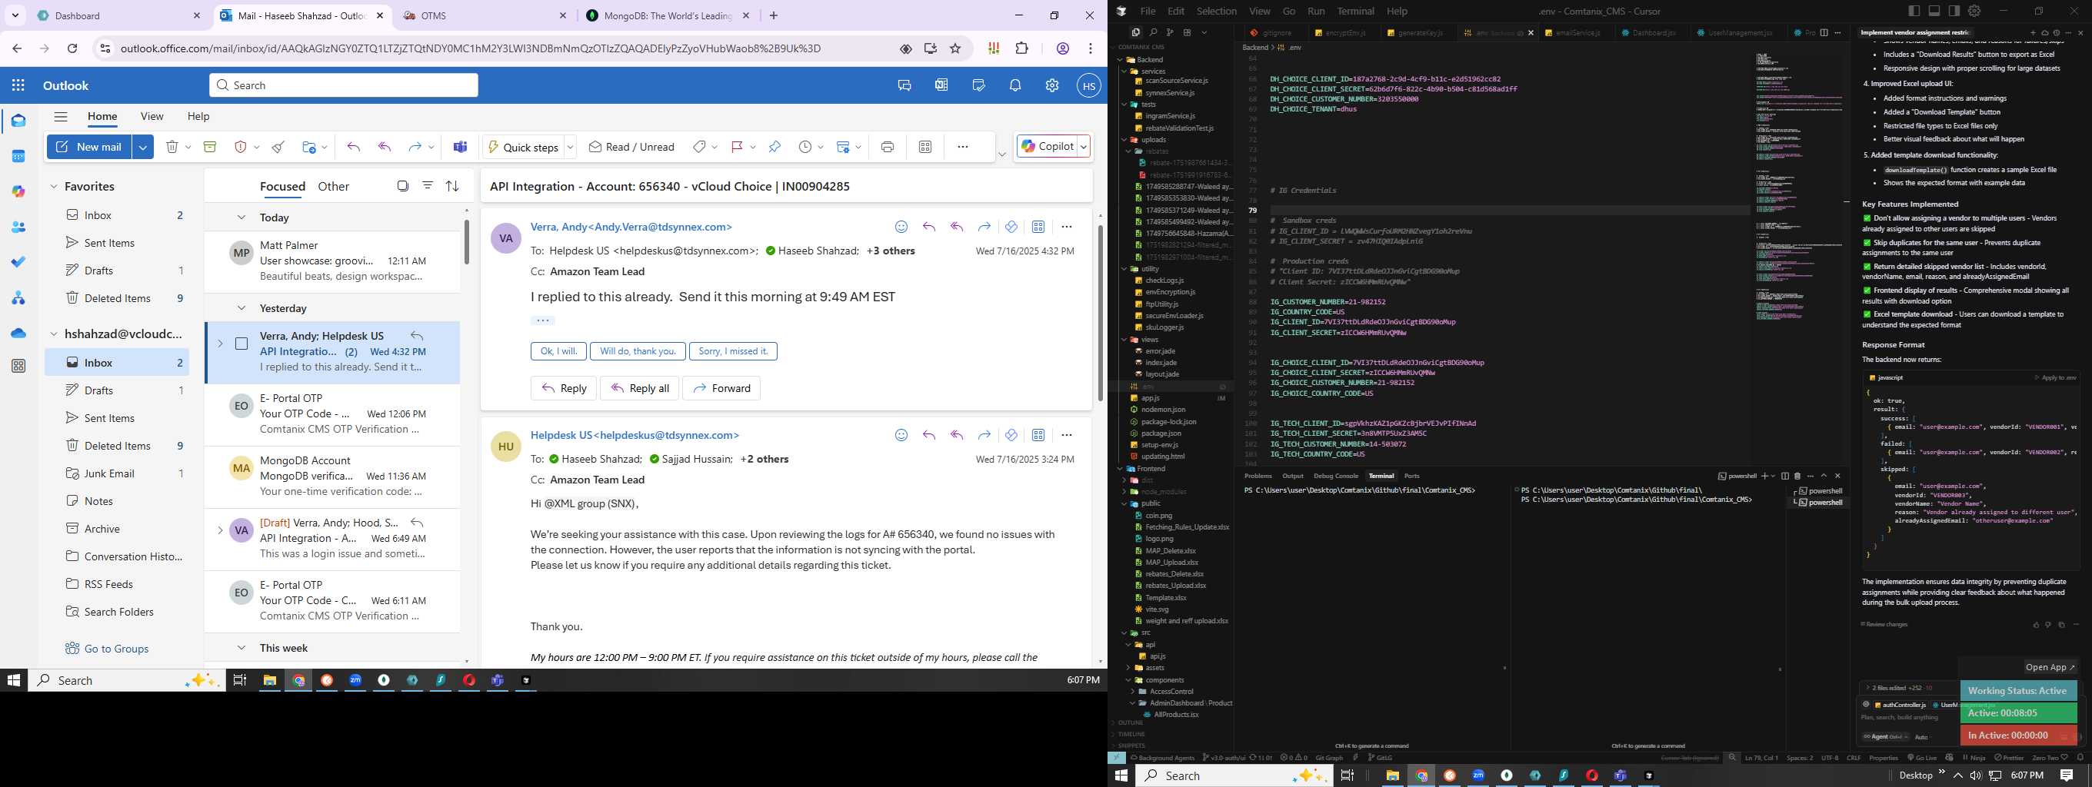The height and width of the screenshot is (787, 2092).
Task: Collapse the Favorites folder group
Action: [x=54, y=187]
